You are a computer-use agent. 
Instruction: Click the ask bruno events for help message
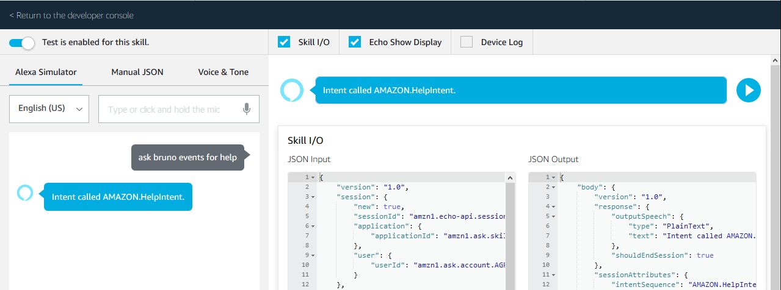pyautogui.click(x=187, y=157)
